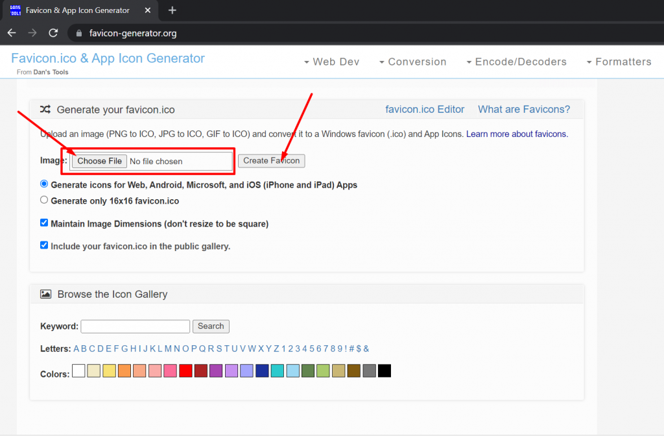Expand the Encode/Decoders menu
The image size is (664, 436).
(x=516, y=62)
